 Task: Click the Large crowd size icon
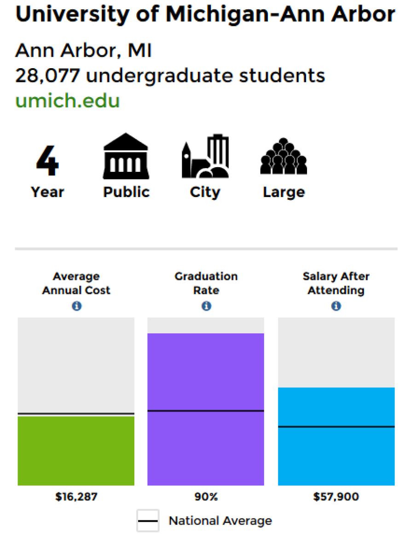[x=283, y=156]
